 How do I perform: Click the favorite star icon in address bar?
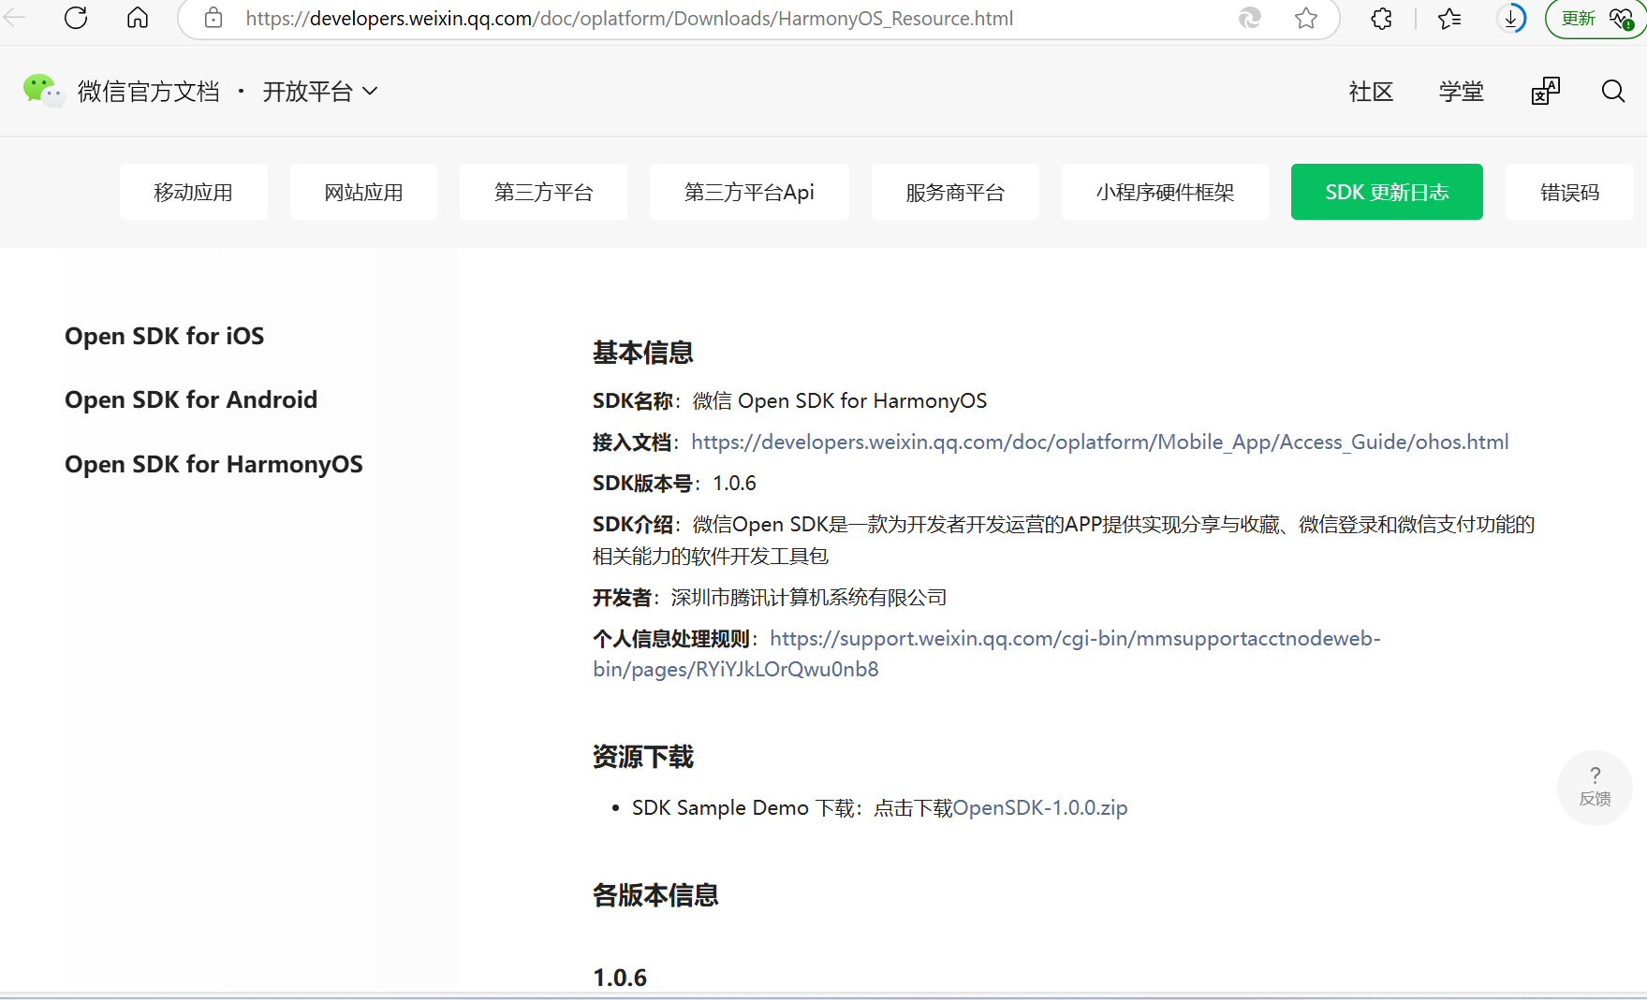(x=1306, y=18)
